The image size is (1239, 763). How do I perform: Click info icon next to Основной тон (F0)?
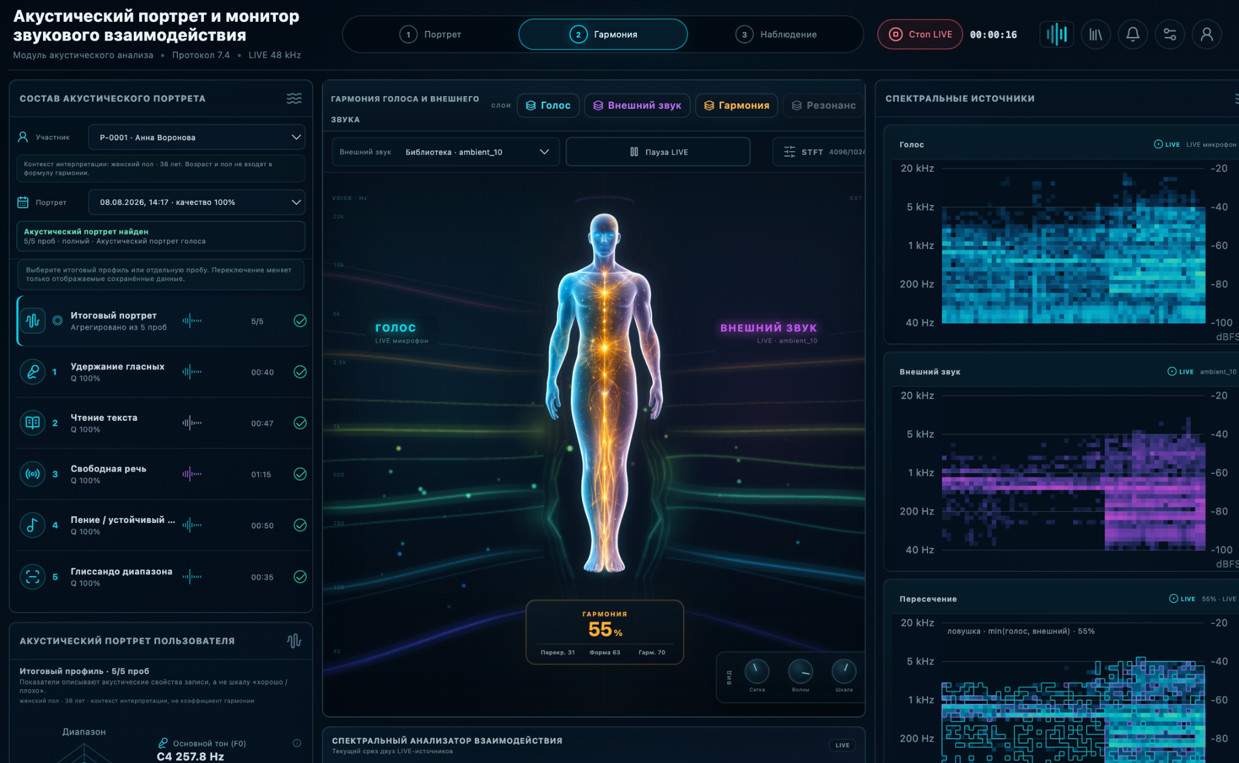coord(297,743)
